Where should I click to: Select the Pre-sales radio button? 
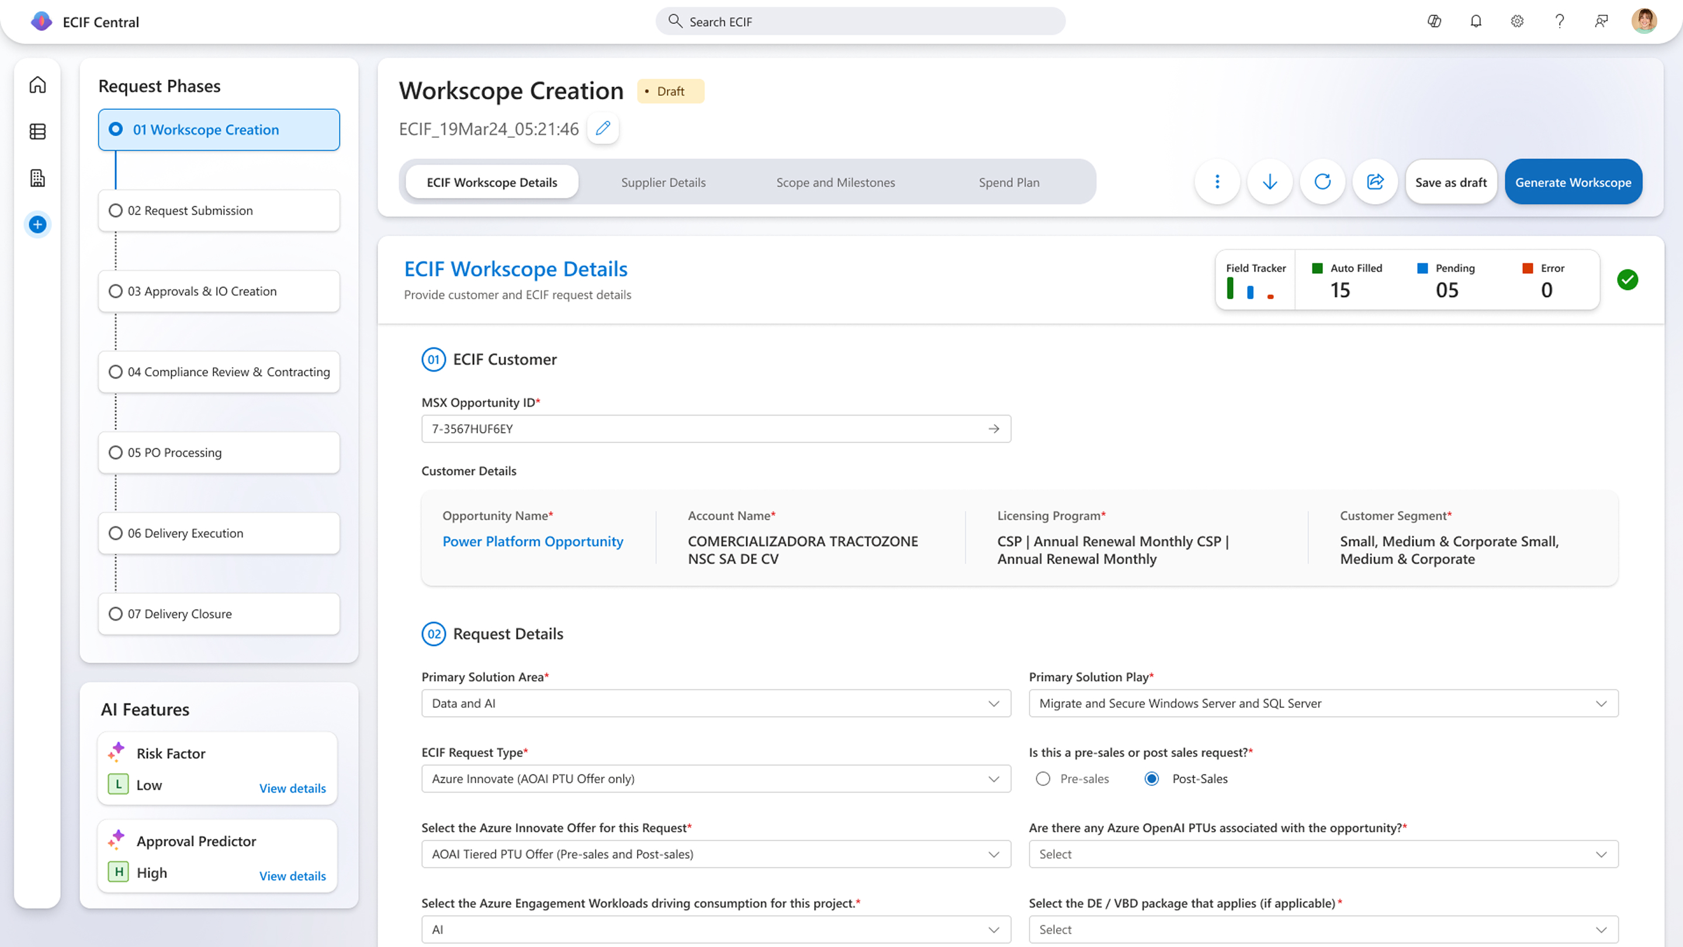(x=1043, y=779)
